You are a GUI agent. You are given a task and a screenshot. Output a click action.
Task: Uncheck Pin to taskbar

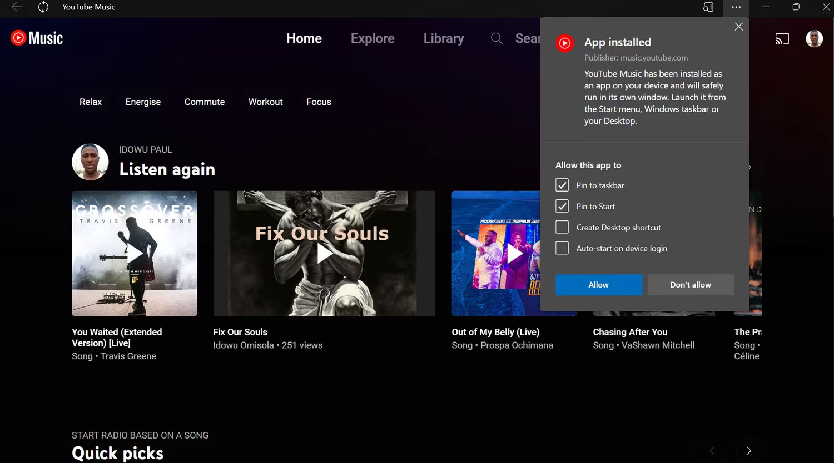point(562,185)
